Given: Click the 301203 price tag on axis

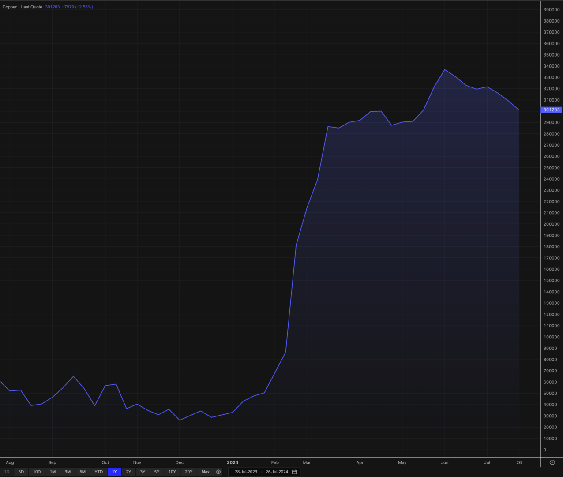Looking at the screenshot, I should (552, 110).
